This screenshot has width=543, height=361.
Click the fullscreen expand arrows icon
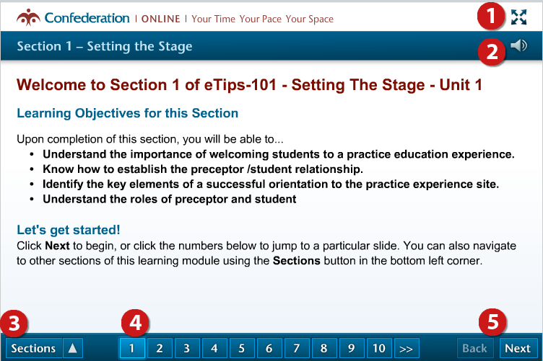[x=518, y=17]
